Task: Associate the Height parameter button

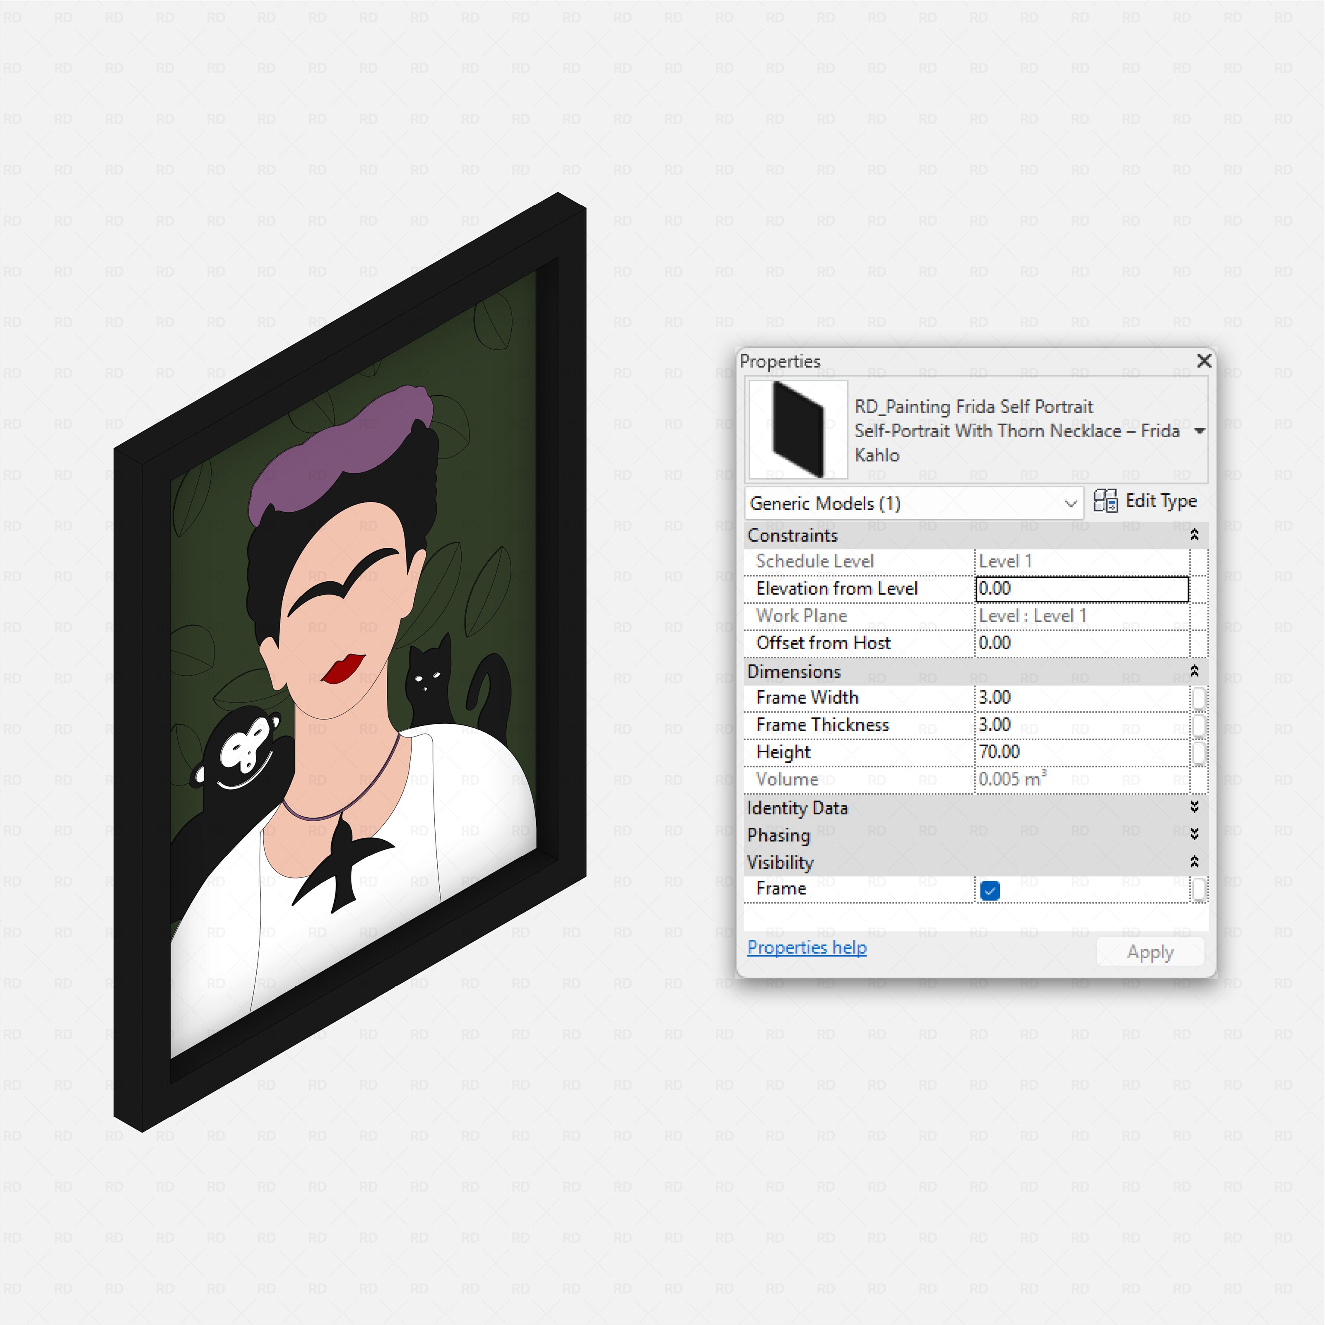Action: click(1200, 752)
